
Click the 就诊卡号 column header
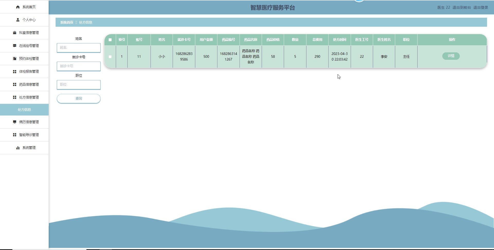(x=184, y=40)
